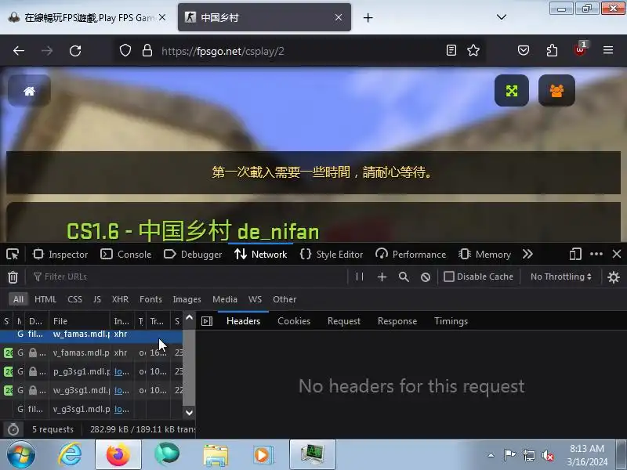The image size is (627, 470).
Task: Filter requests by Fonts
Action: pos(150,299)
